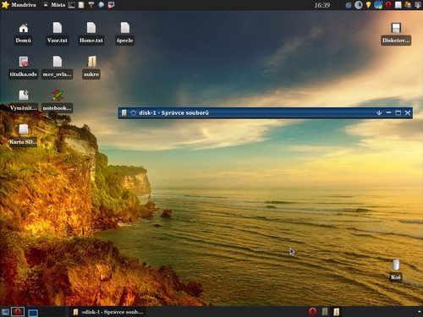Click the circle stick button on disk-1 title bar
This screenshot has height=317, width=423.
point(133,113)
